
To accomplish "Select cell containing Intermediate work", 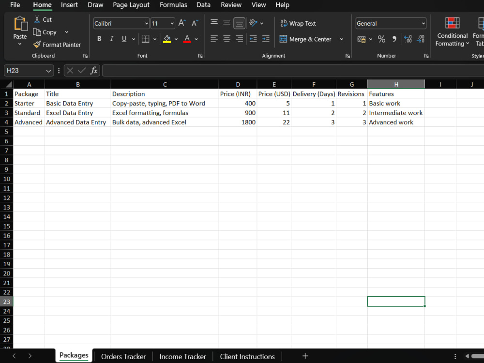I will [396, 113].
